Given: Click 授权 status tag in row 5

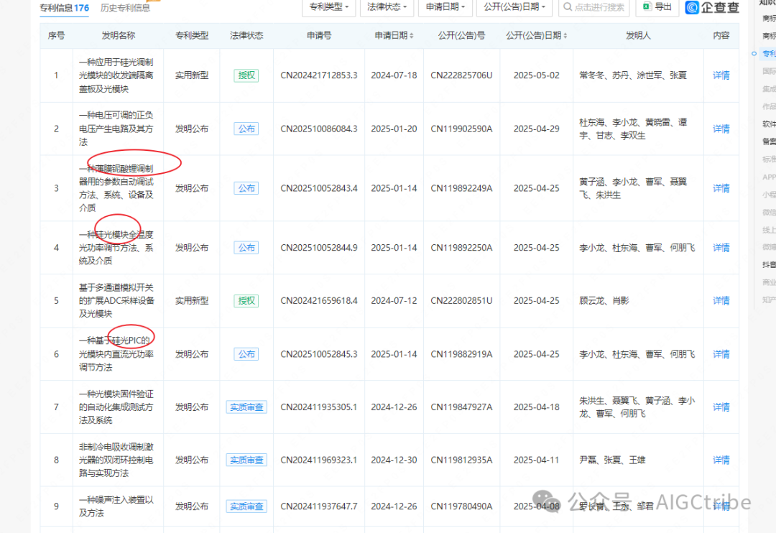Looking at the screenshot, I should click(246, 300).
